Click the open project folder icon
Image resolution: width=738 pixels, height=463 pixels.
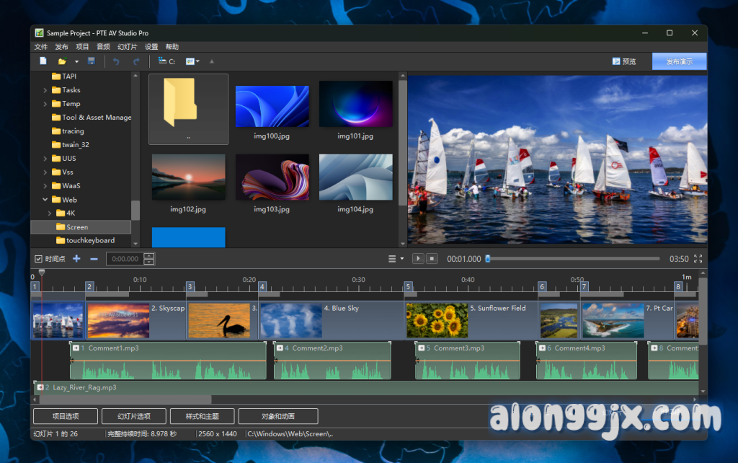[x=62, y=61]
